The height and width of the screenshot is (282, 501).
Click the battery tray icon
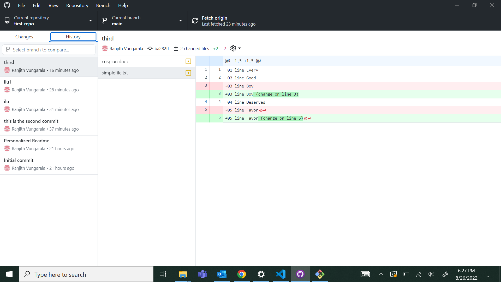[x=406, y=274]
